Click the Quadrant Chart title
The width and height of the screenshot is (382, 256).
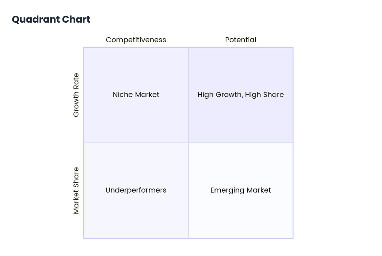point(51,20)
